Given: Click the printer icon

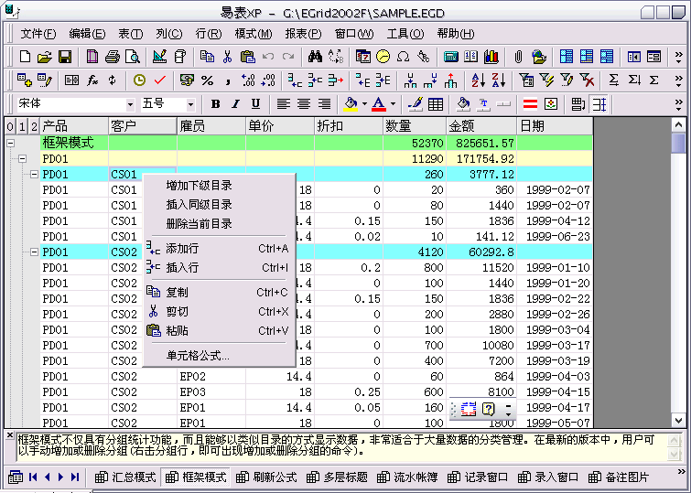Looking at the screenshot, I should (x=113, y=57).
